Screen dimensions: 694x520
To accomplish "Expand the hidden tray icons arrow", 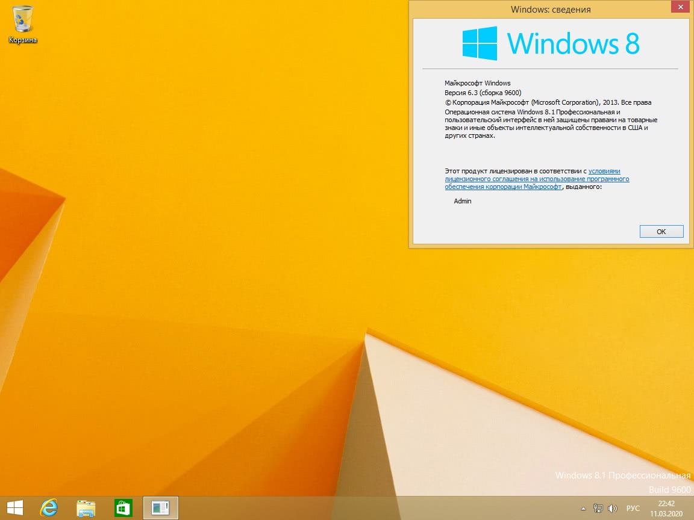I will tap(583, 509).
